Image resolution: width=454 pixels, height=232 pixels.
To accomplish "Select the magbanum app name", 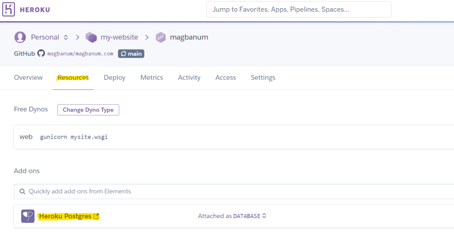I will (189, 37).
